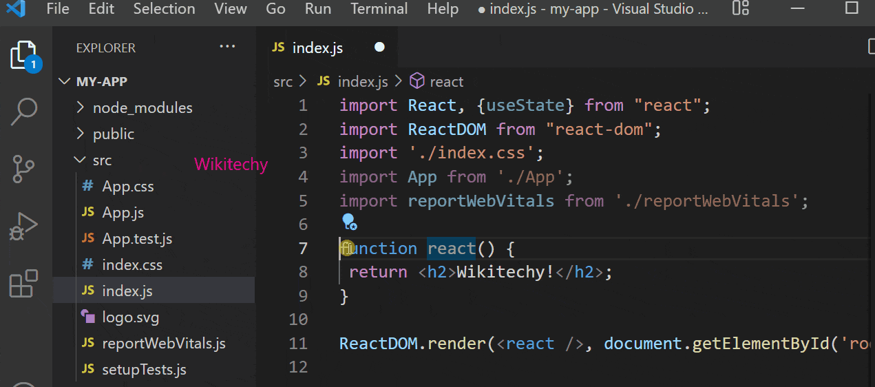
Task: Click the lightbulb code action icon
Action: [350, 222]
